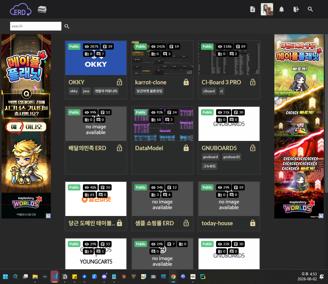Click lock icon on 배달의민족 ERD card
The height and width of the screenshot is (284, 328).
(119, 148)
